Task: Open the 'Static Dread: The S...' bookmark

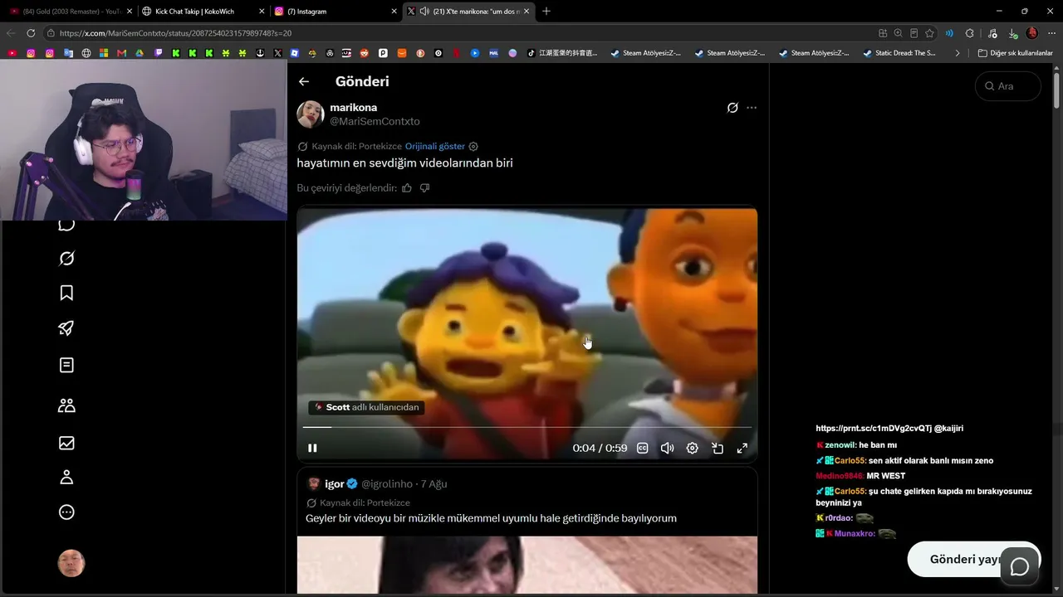Action: click(x=899, y=53)
